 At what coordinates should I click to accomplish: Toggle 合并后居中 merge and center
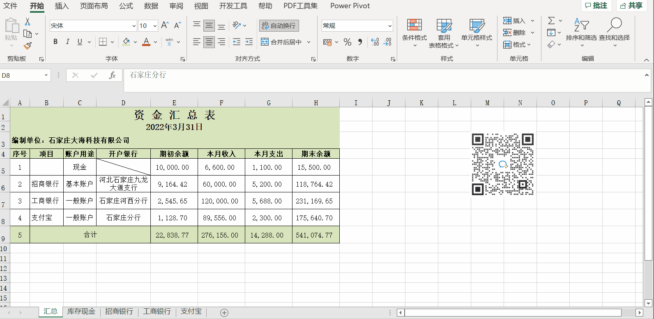[x=281, y=42]
